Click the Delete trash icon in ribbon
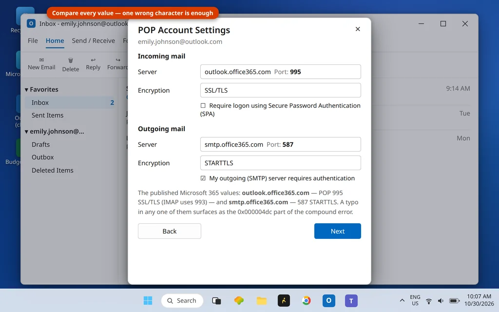Viewport: 499px width, 312px height. point(71,60)
